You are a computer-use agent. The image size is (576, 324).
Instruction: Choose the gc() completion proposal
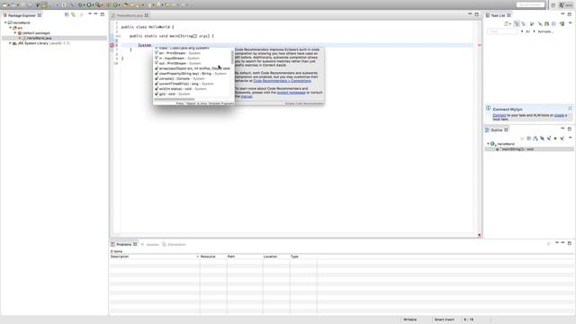[193, 94]
